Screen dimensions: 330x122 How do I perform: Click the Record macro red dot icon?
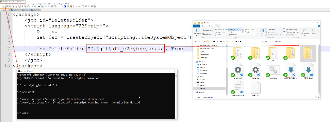pyautogui.click(x=83, y=6)
